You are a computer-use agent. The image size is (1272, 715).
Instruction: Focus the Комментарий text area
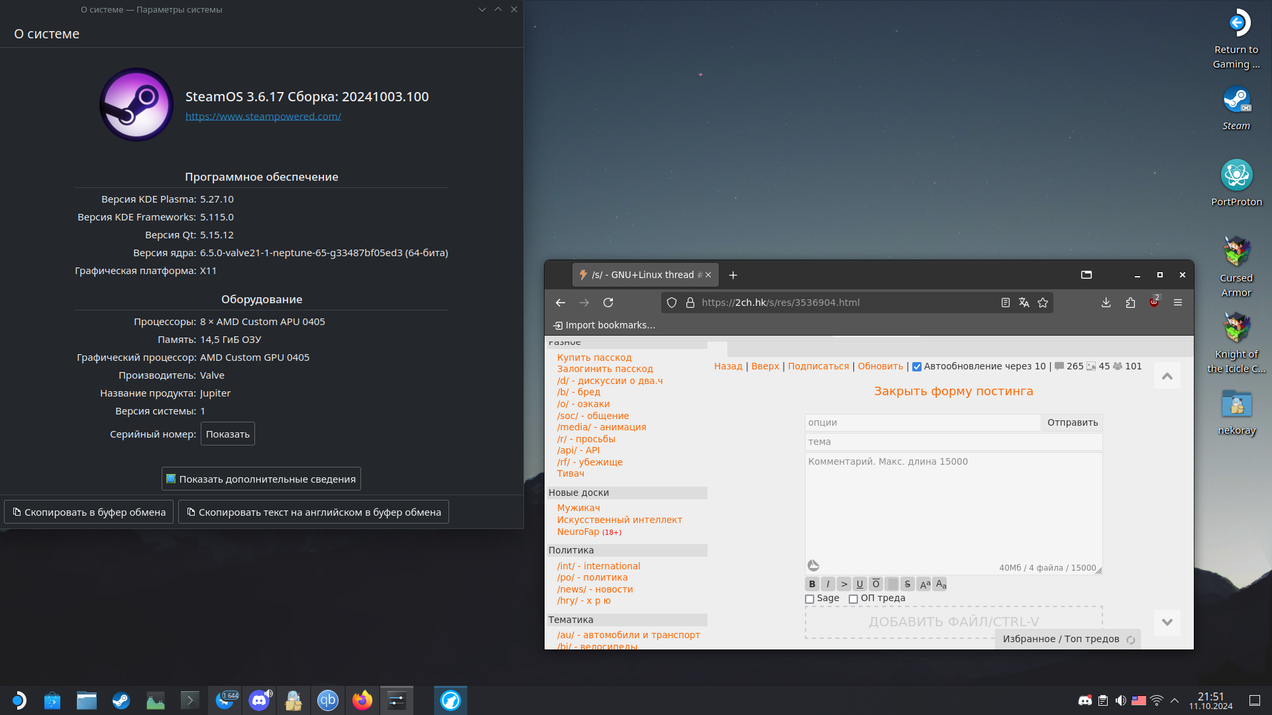click(953, 513)
